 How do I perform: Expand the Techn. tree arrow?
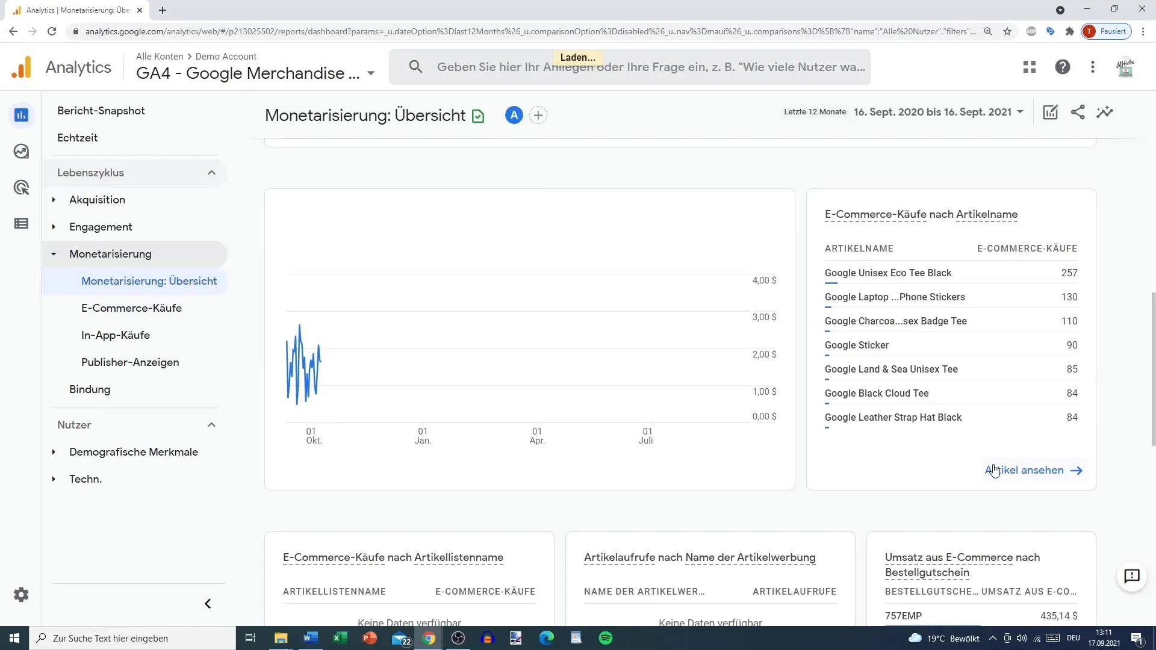[54, 479]
